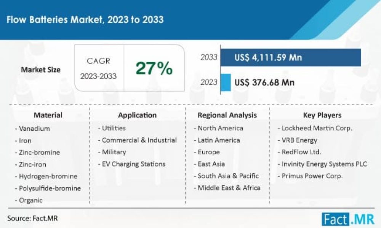Click the 'Market Size' label
Image resolution: width=381 pixels, height=228 pixels.
pos(41,70)
